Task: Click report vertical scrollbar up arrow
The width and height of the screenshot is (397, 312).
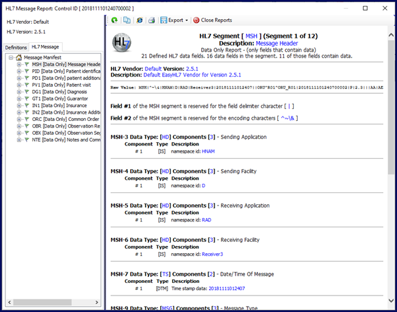Action: pyautogui.click(x=391, y=35)
